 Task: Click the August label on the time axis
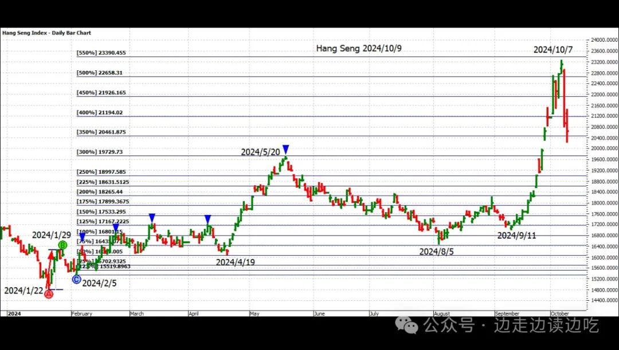pos(442,314)
